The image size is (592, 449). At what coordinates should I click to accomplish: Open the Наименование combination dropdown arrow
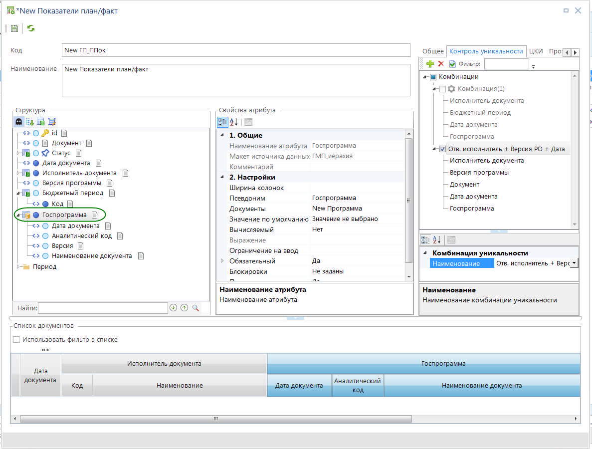(x=574, y=263)
